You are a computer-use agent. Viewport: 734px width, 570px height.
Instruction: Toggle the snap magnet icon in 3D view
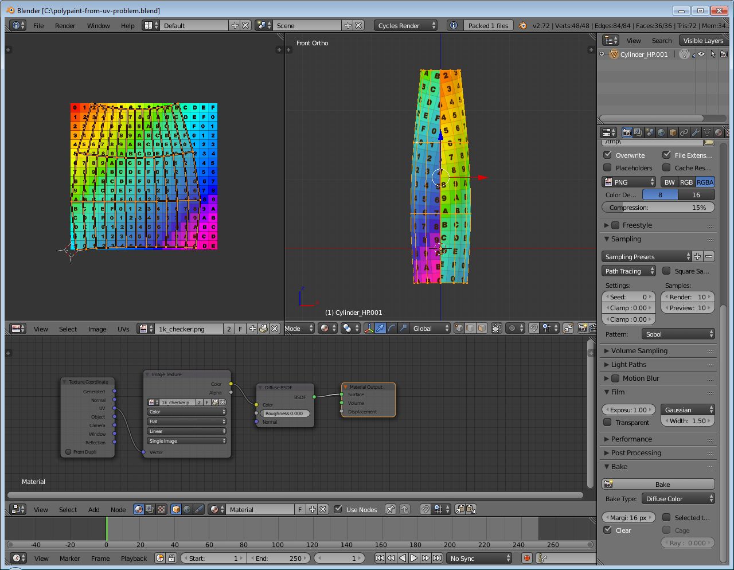pos(533,328)
